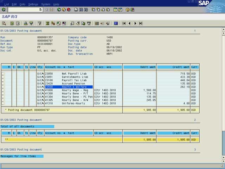The height and width of the screenshot is (169, 225).
Task: Tick checkbox in Accrued Pension row
Action: (3, 84)
